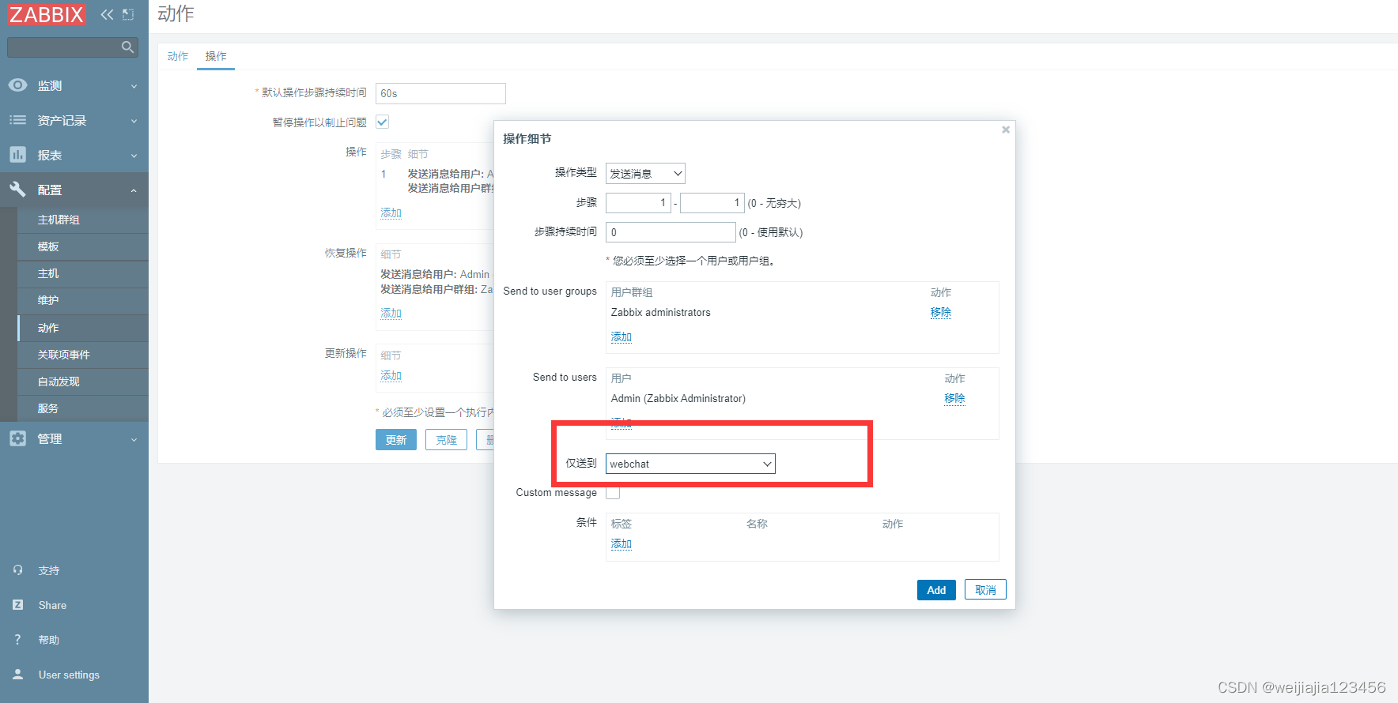Image resolution: width=1398 pixels, height=703 pixels.
Task: Click the 监测 eye icon
Action: click(17, 85)
